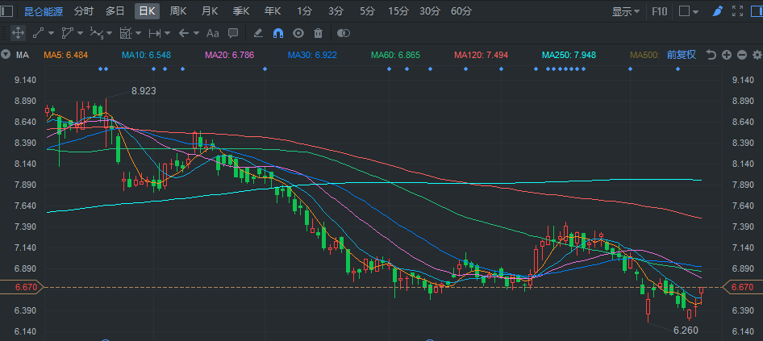763x341 pixels.
Task: Click the 前复权 adjustment button
Action: (682, 55)
